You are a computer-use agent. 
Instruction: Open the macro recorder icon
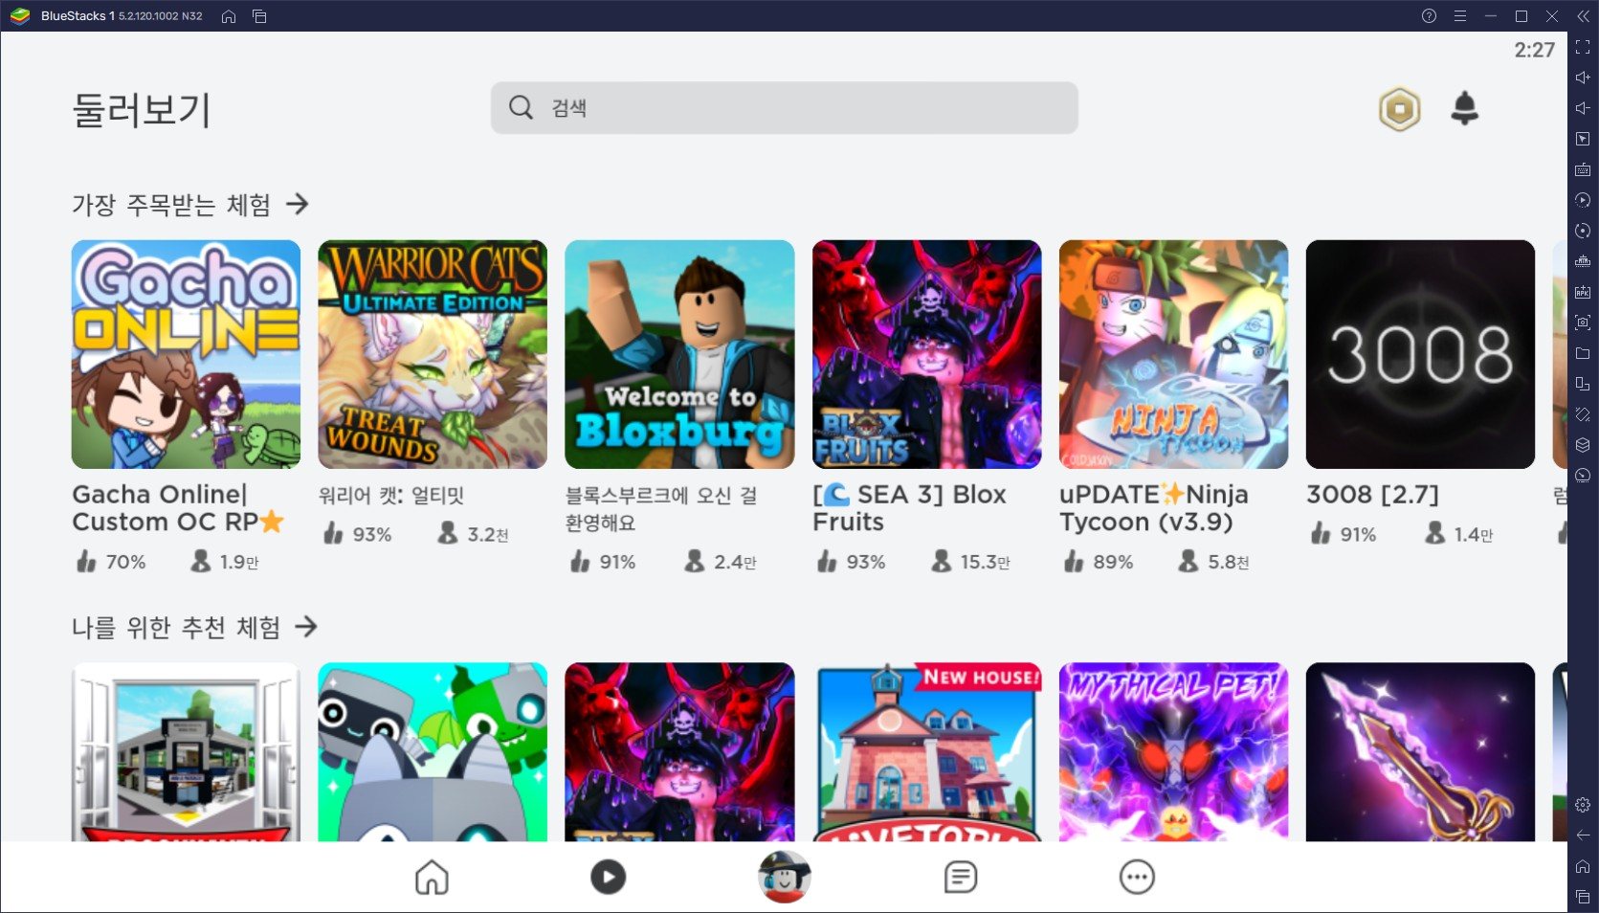(x=1583, y=200)
